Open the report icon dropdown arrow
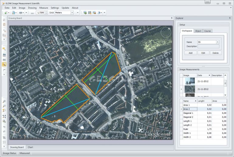The image size is (234, 157). pyautogui.click(x=16, y=13)
